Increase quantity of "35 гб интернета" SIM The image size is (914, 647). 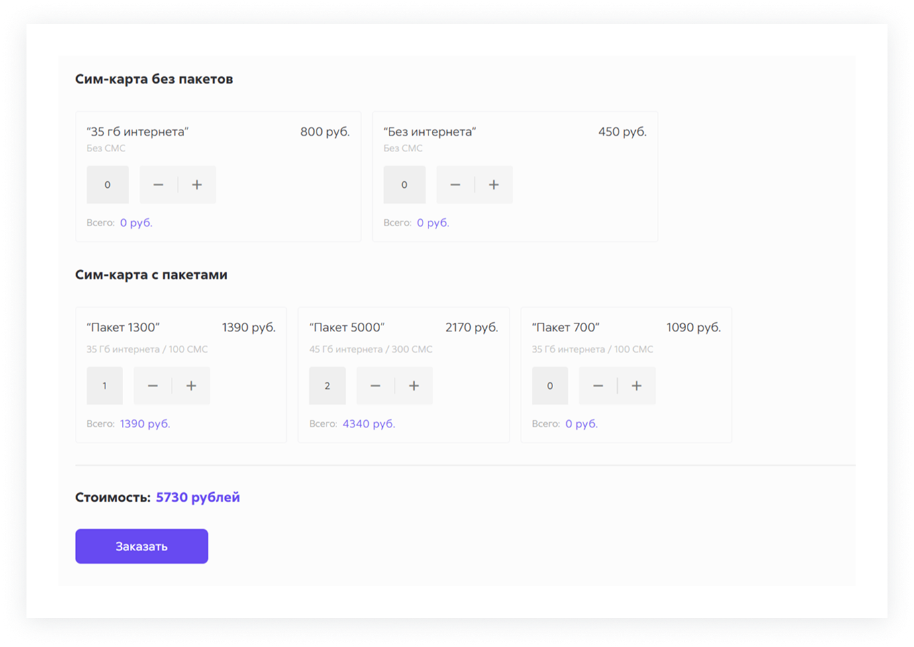(197, 185)
